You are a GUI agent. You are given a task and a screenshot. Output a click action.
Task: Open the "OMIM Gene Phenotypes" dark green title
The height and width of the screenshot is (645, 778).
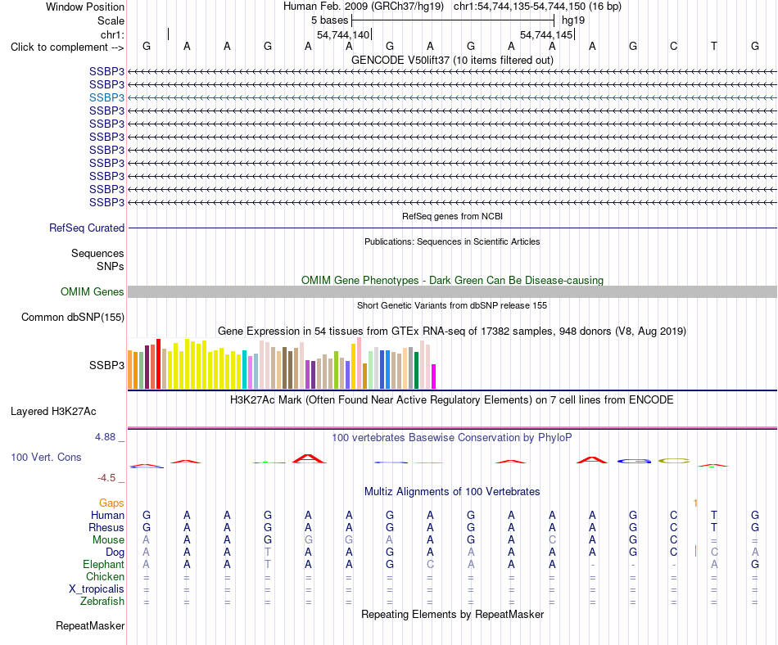(x=452, y=280)
